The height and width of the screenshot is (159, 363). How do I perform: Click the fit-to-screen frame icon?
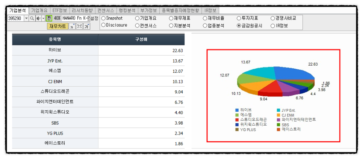(79, 26)
